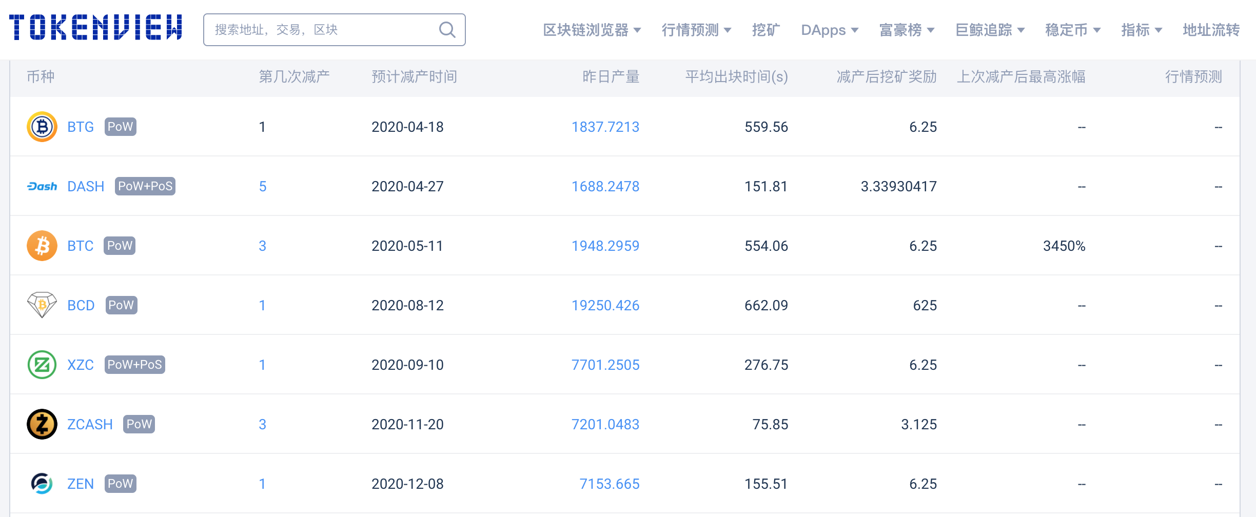1256x517 pixels.
Task: Click the 昨日产量 column header
Action: (611, 77)
